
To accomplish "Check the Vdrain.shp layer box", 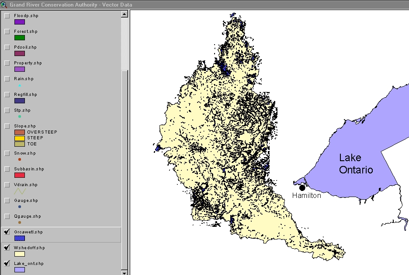I will click(7, 185).
